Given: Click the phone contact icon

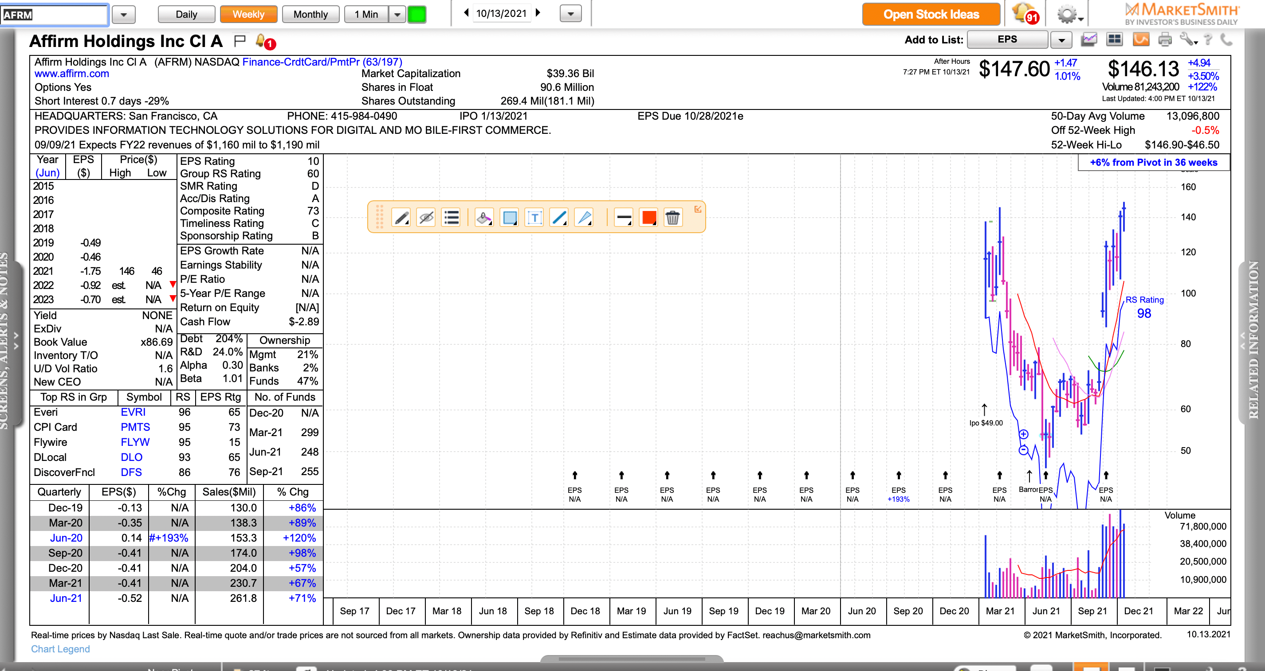Looking at the screenshot, I should tap(1226, 40).
